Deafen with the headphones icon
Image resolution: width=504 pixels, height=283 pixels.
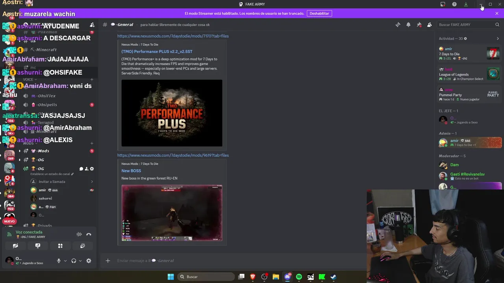point(74,261)
